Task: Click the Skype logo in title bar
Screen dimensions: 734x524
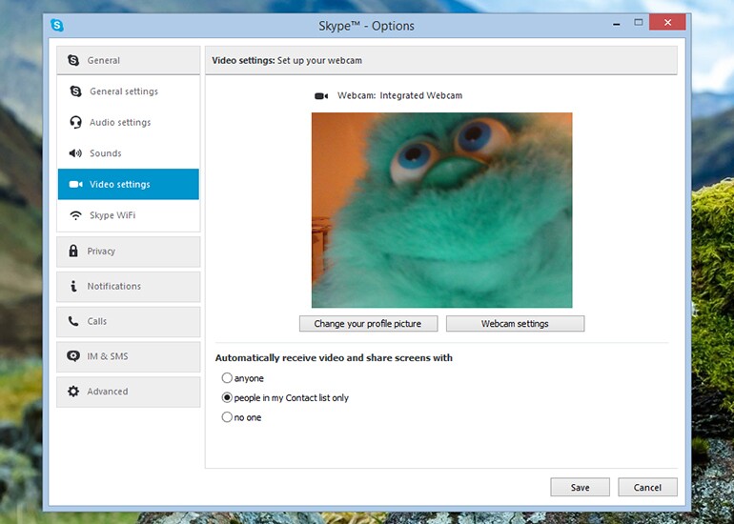Action: (57, 26)
